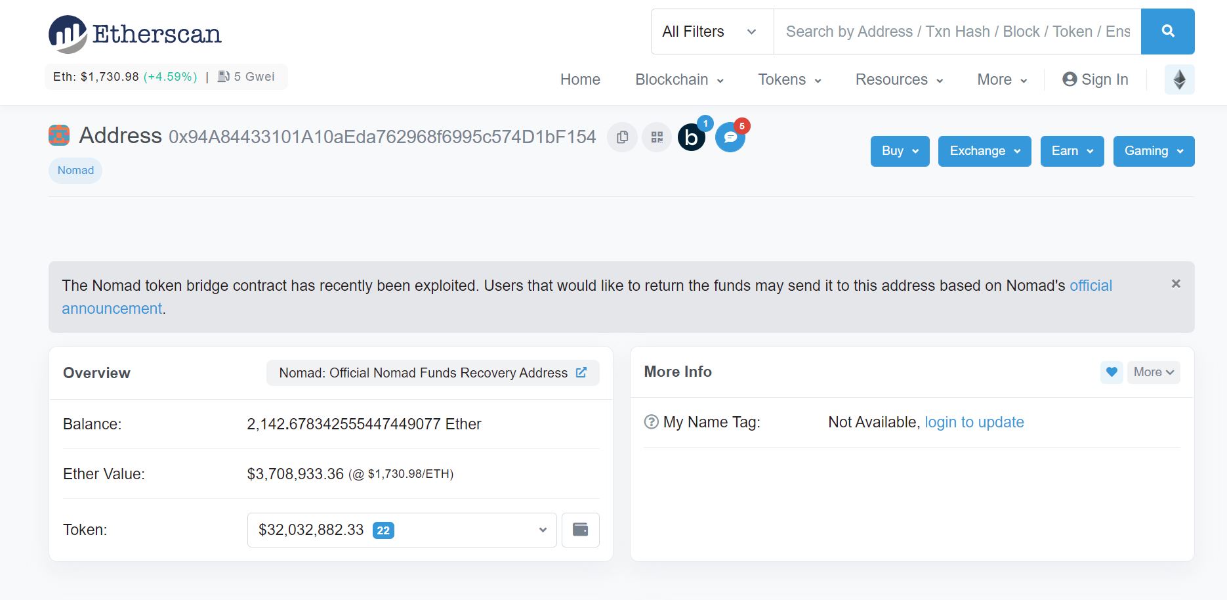This screenshot has width=1227, height=600.
Task: Click the Sign In user icon link
Action: tap(1095, 79)
